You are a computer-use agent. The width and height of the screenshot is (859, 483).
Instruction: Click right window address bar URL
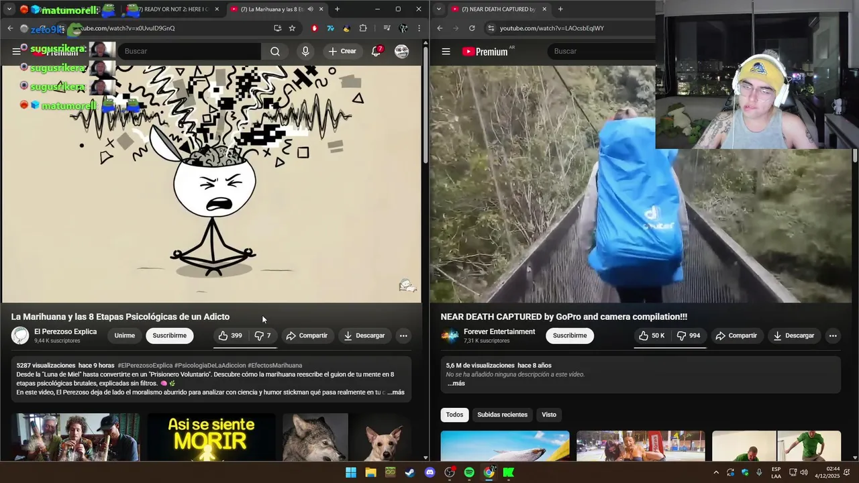point(552,28)
